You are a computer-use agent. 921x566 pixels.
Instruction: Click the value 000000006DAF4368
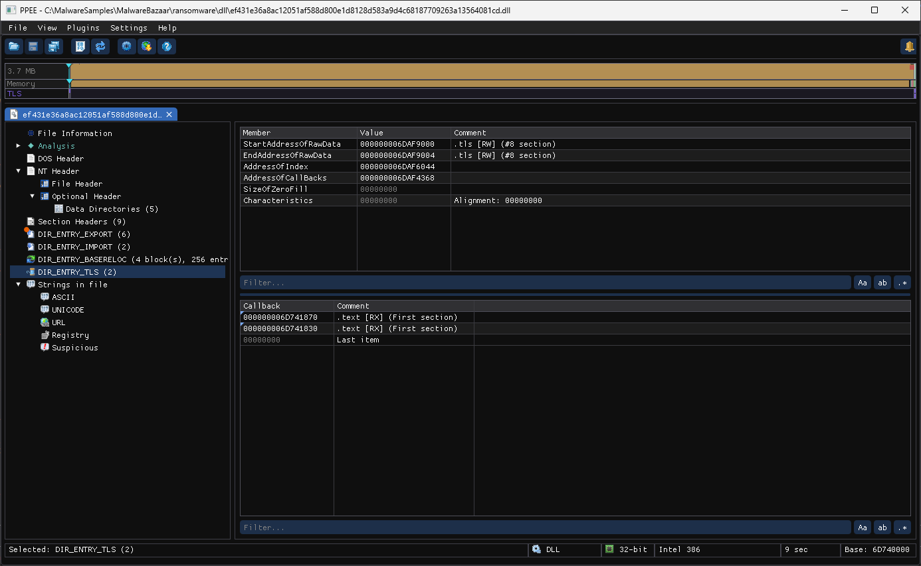tap(397, 178)
